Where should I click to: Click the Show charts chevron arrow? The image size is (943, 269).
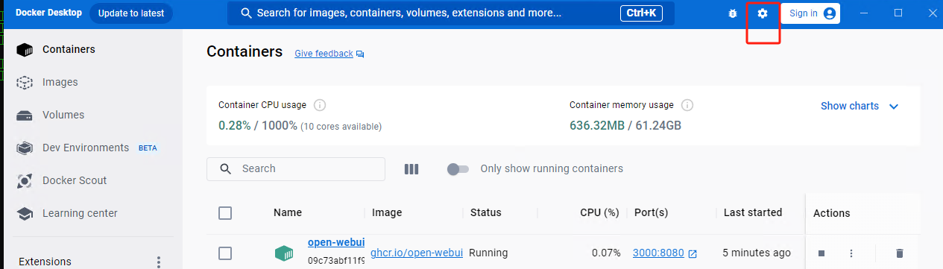(894, 107)
